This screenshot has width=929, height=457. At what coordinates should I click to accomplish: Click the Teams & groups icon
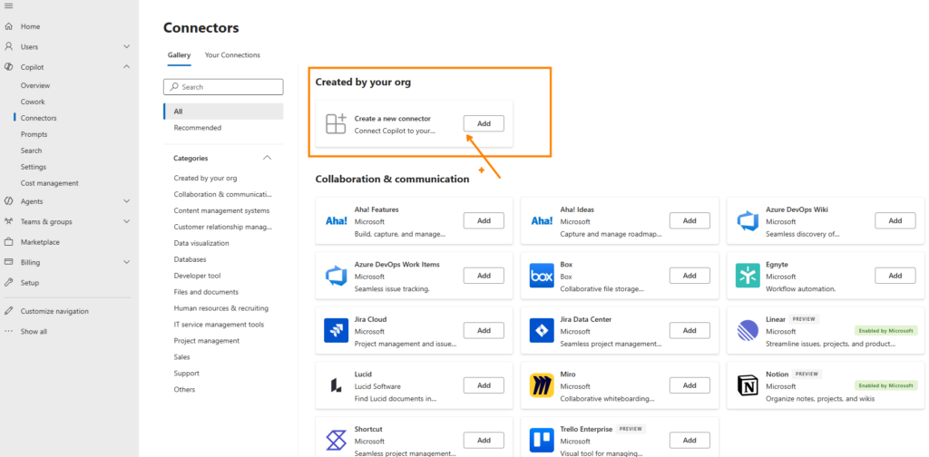pos(8,221)
